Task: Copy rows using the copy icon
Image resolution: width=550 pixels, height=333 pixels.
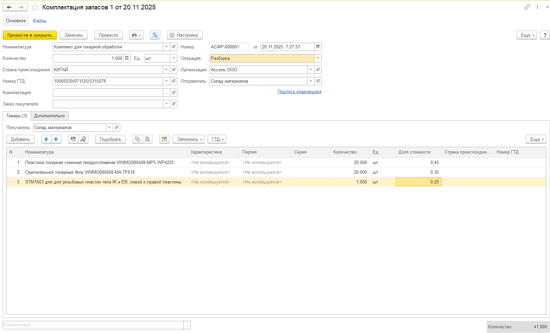Action: [138, 139]
